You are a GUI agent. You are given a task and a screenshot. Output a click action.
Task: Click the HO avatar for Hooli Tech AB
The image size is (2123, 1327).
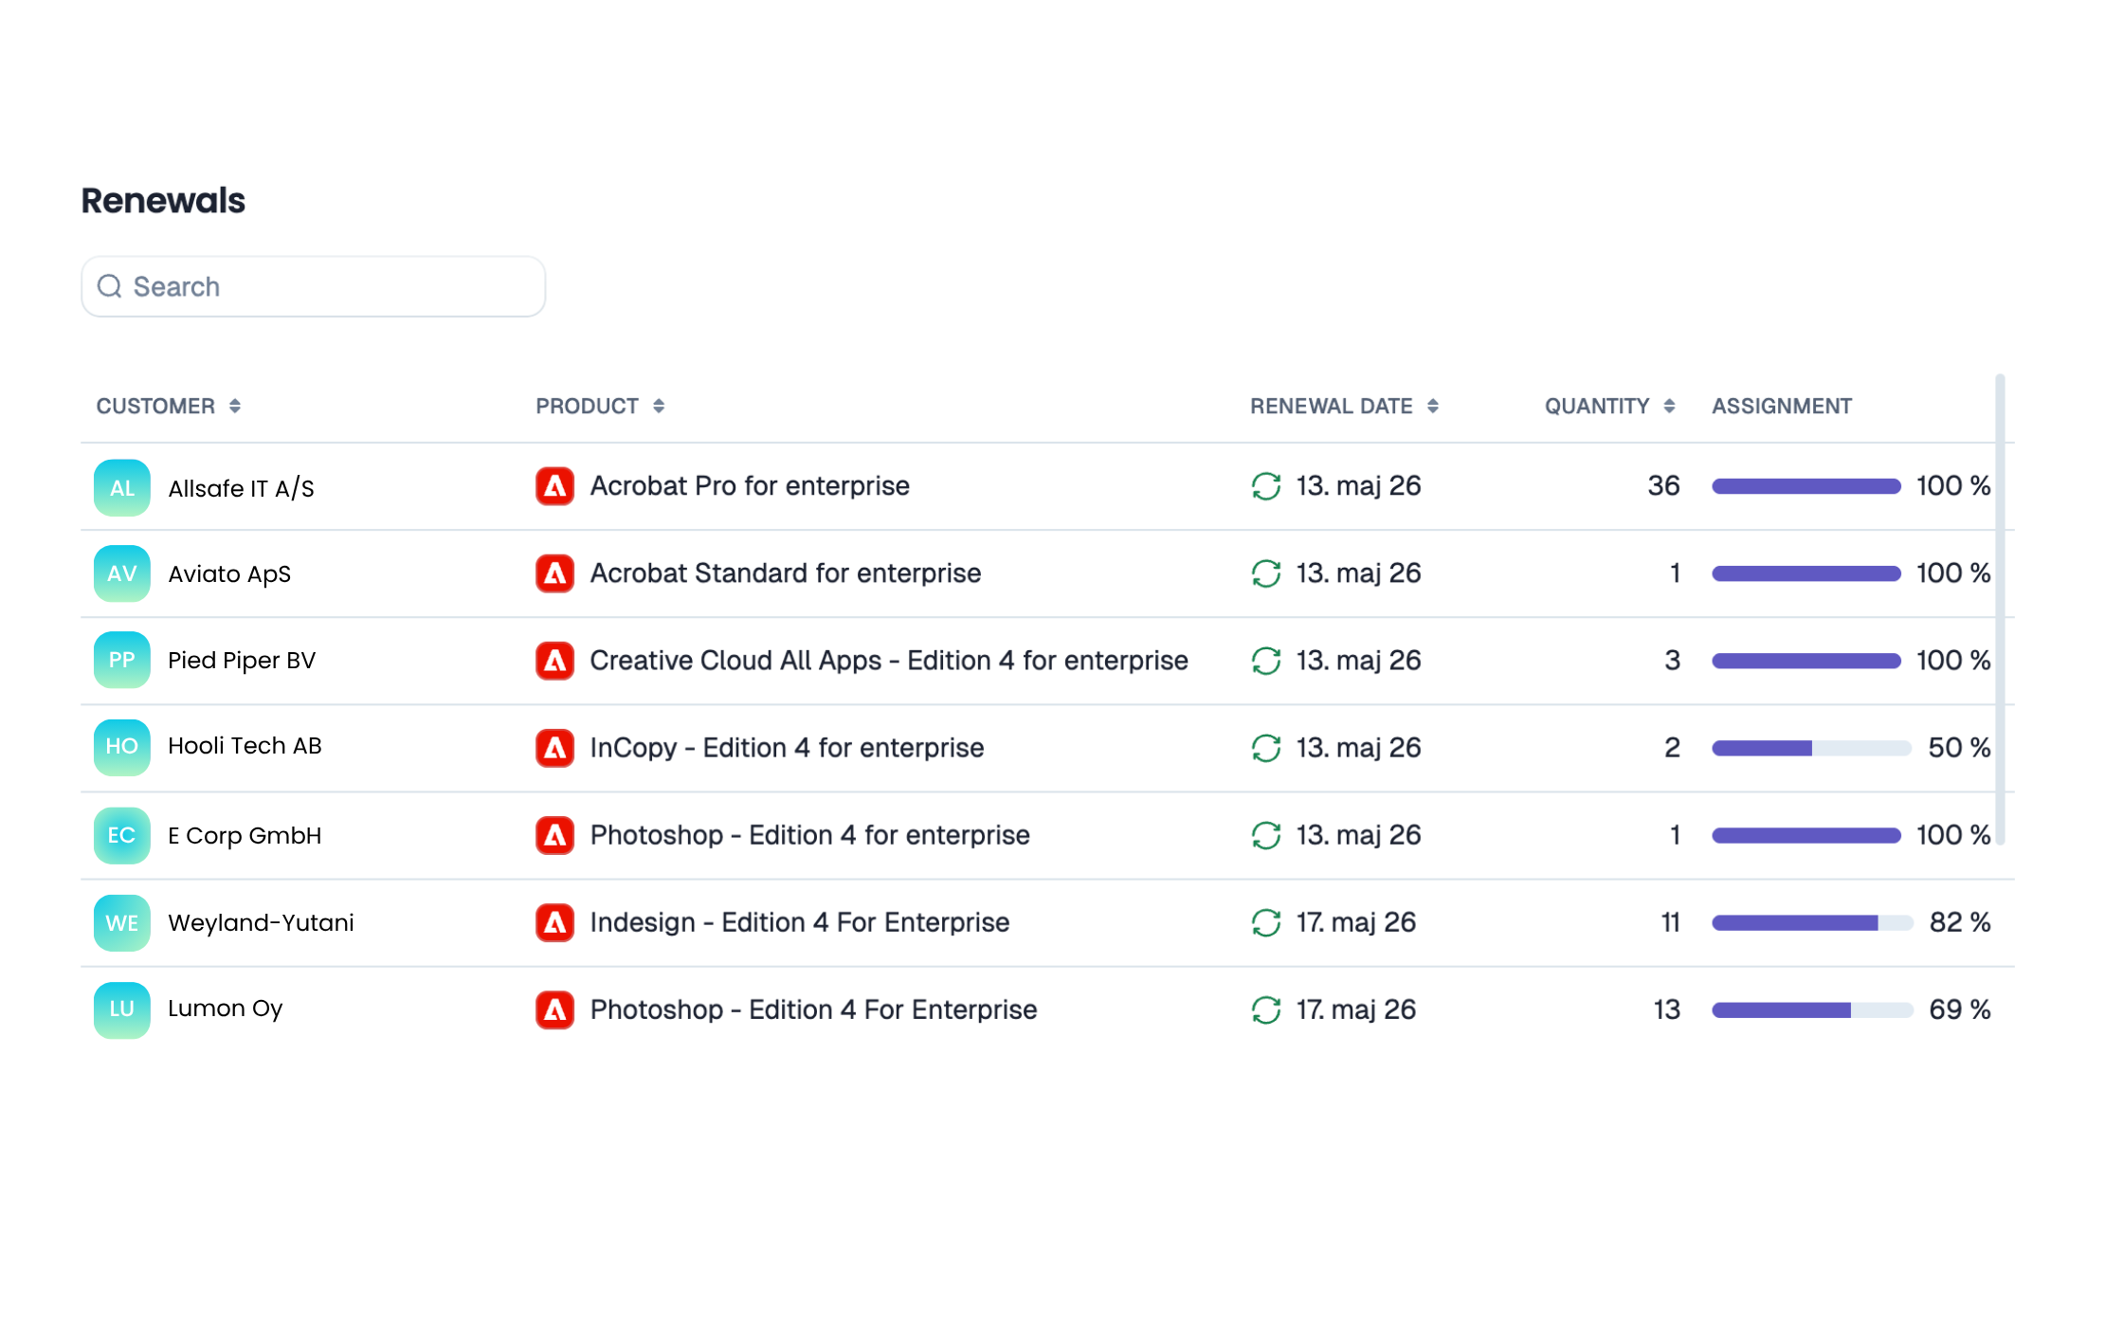coord(122,747)
